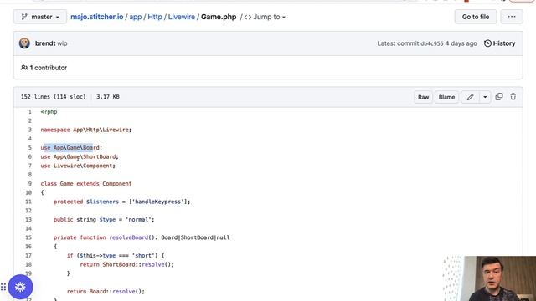Click 'return ShortBoard::resolve();' line
Viewport: 536px width, 301px height.
point(126,264)
